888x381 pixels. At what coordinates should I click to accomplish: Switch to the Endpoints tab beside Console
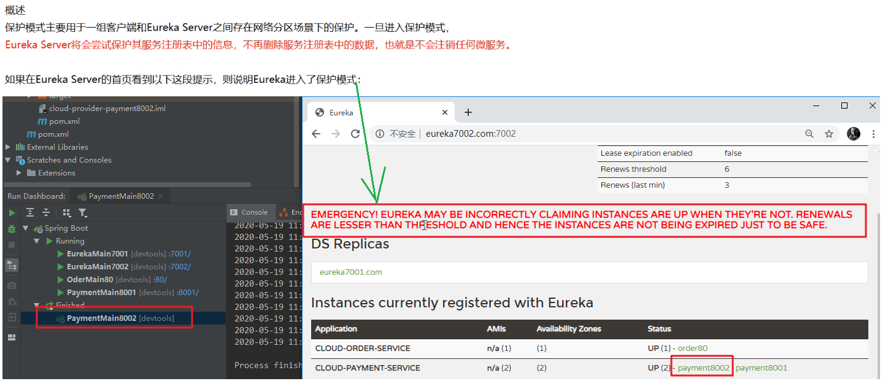pyautogui.click(x=290, y=212)
